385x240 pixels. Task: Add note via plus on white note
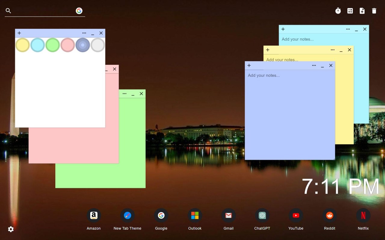pyautogui.click(x=19, y=33)
